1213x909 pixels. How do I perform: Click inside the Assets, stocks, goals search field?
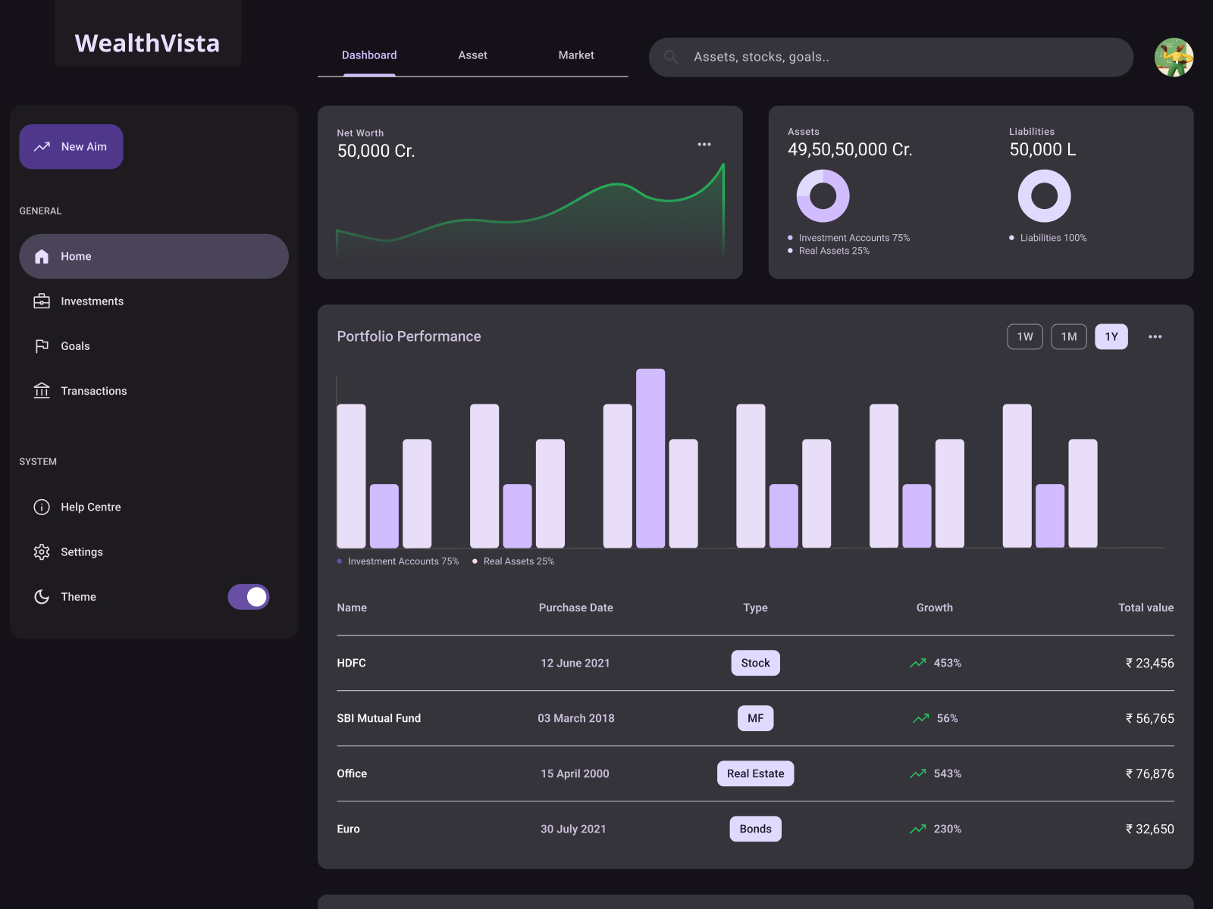834,57
